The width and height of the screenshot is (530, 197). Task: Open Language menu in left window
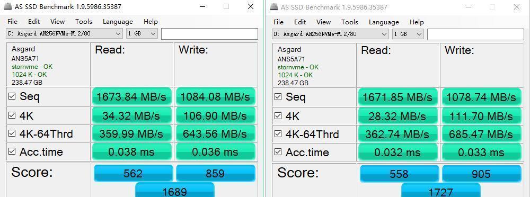point(118,22)
